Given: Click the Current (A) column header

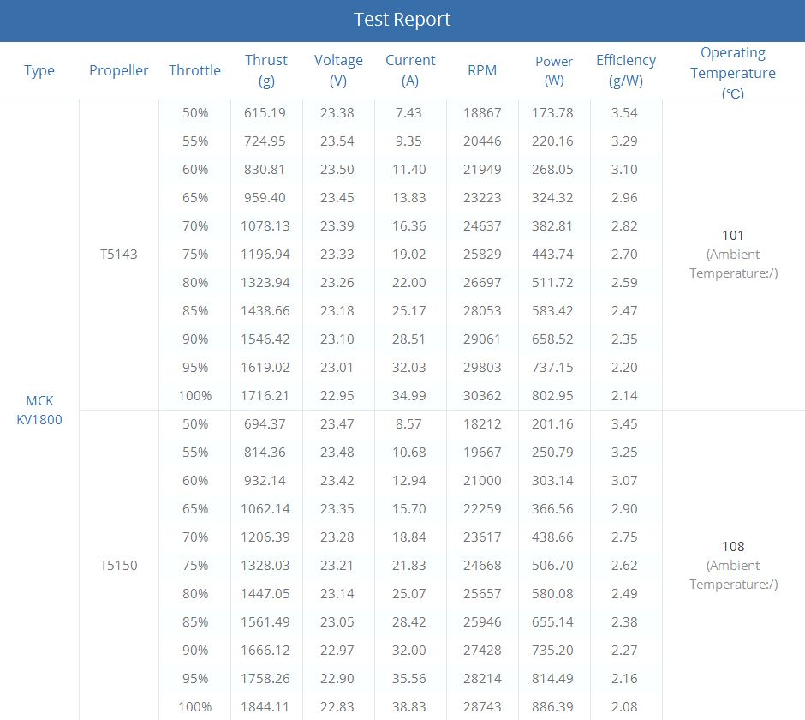Looking at the screenshot, I should coord(410,70).
